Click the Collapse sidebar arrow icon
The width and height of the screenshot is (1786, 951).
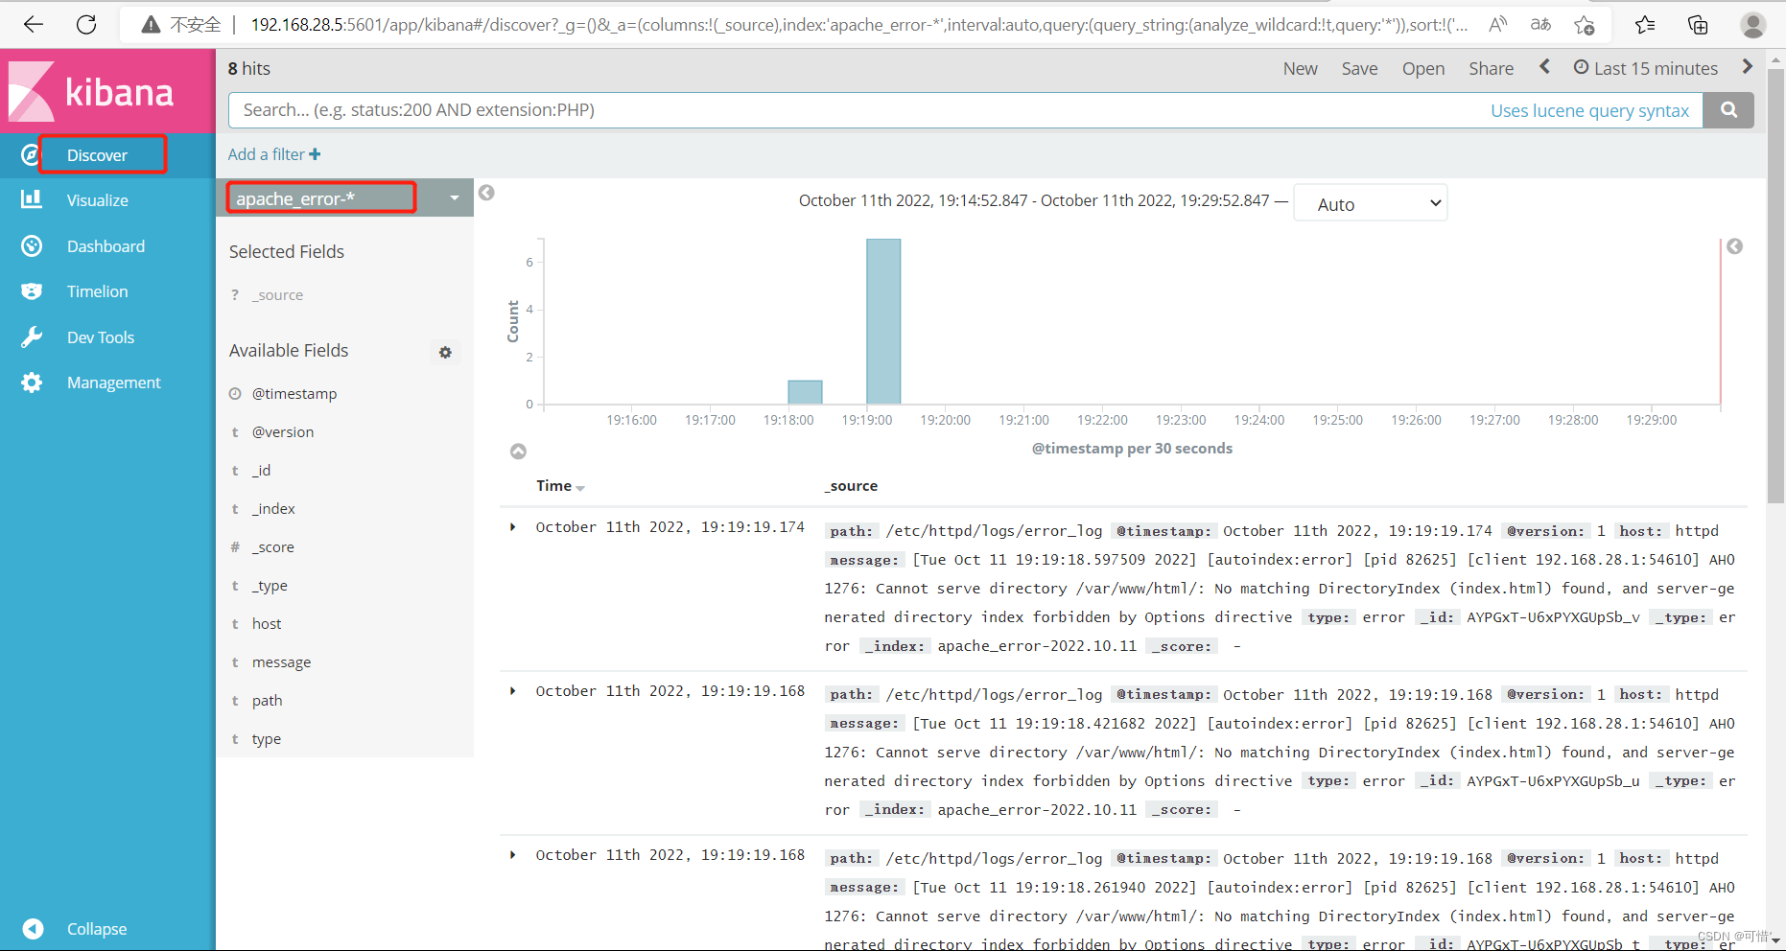pos(33,928)
